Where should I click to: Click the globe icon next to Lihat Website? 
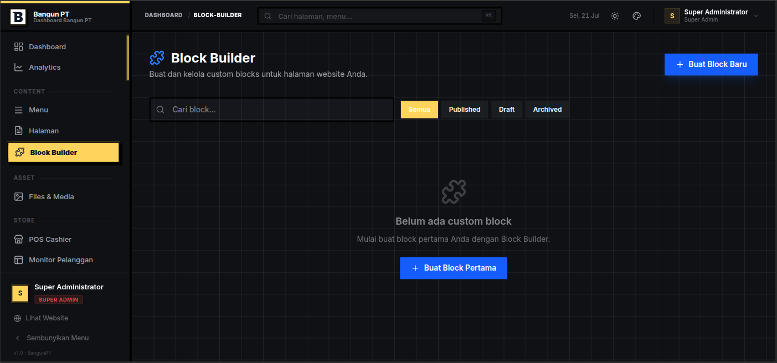18,318
